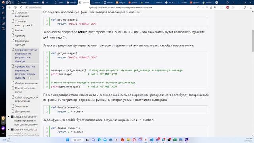The width and height of the screenshot is (254, 143).
Task: Click the taskbar Search box
Action: click(78, 140)
